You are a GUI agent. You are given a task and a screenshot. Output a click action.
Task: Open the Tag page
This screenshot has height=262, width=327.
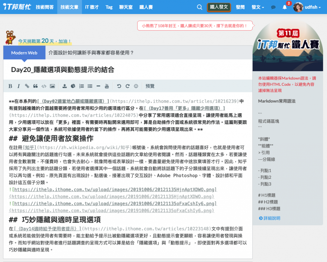(109, 7)
